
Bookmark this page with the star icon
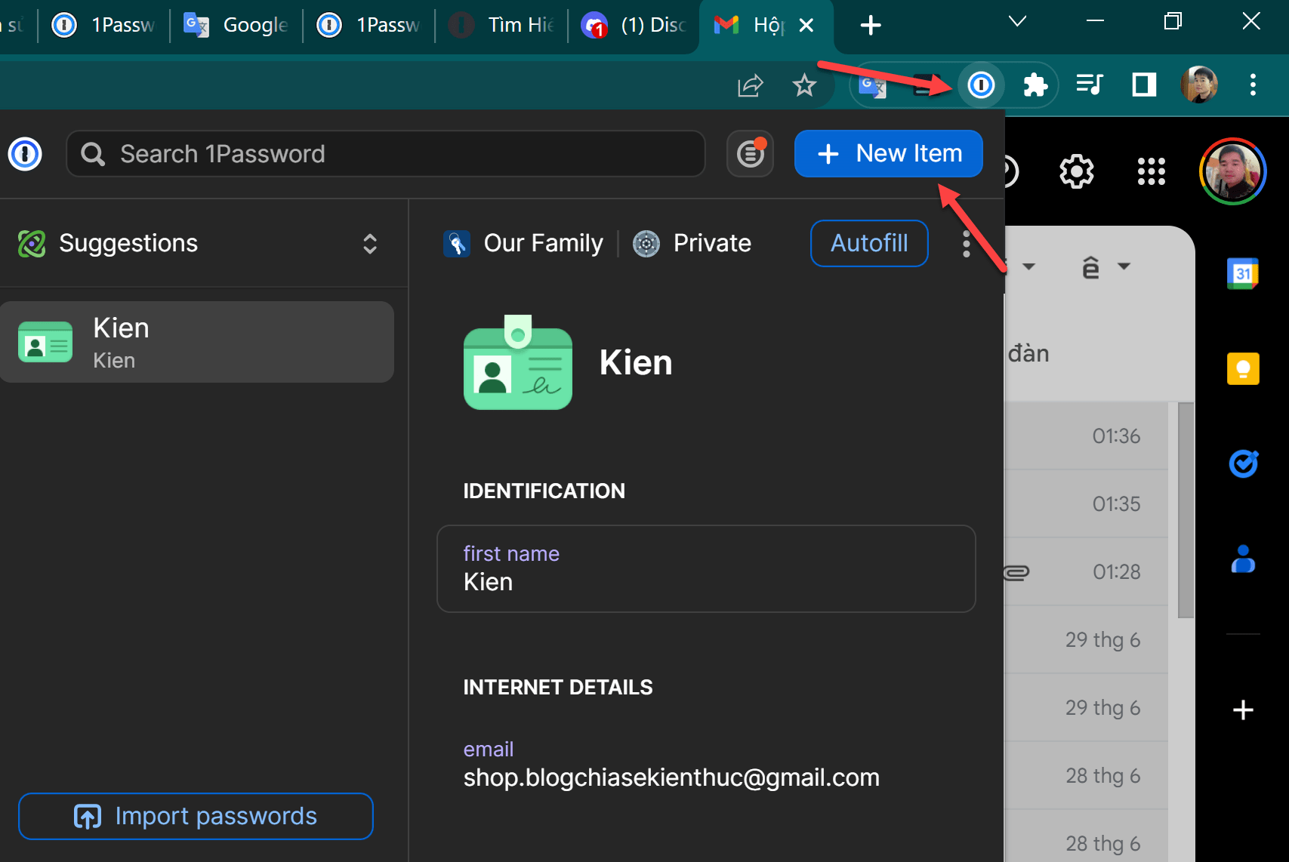pyautogui.click(x=804, y=85)
